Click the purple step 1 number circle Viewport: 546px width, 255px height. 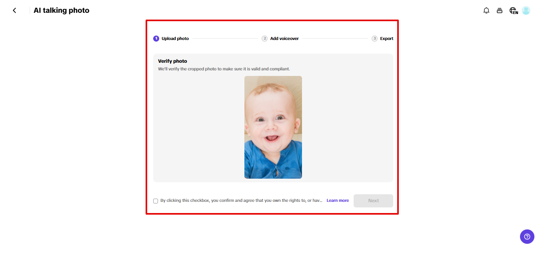[x=156, y=39]
